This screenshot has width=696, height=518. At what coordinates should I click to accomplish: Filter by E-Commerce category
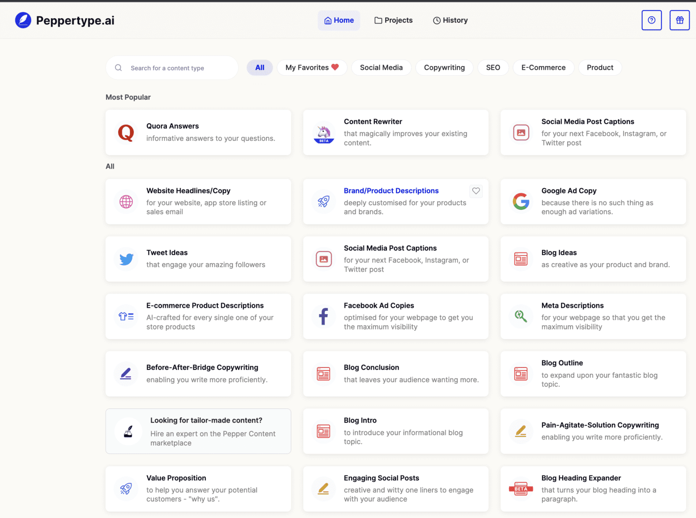(x=543, y=68)
